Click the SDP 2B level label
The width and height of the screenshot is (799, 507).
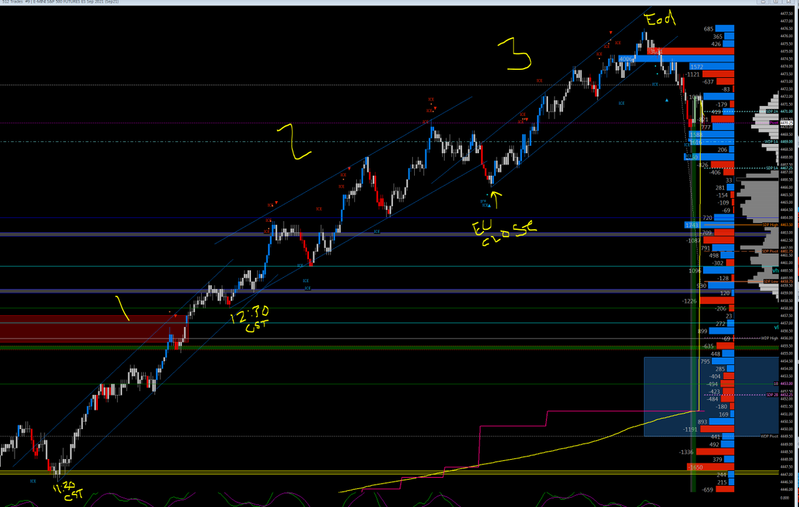(772, 394)
